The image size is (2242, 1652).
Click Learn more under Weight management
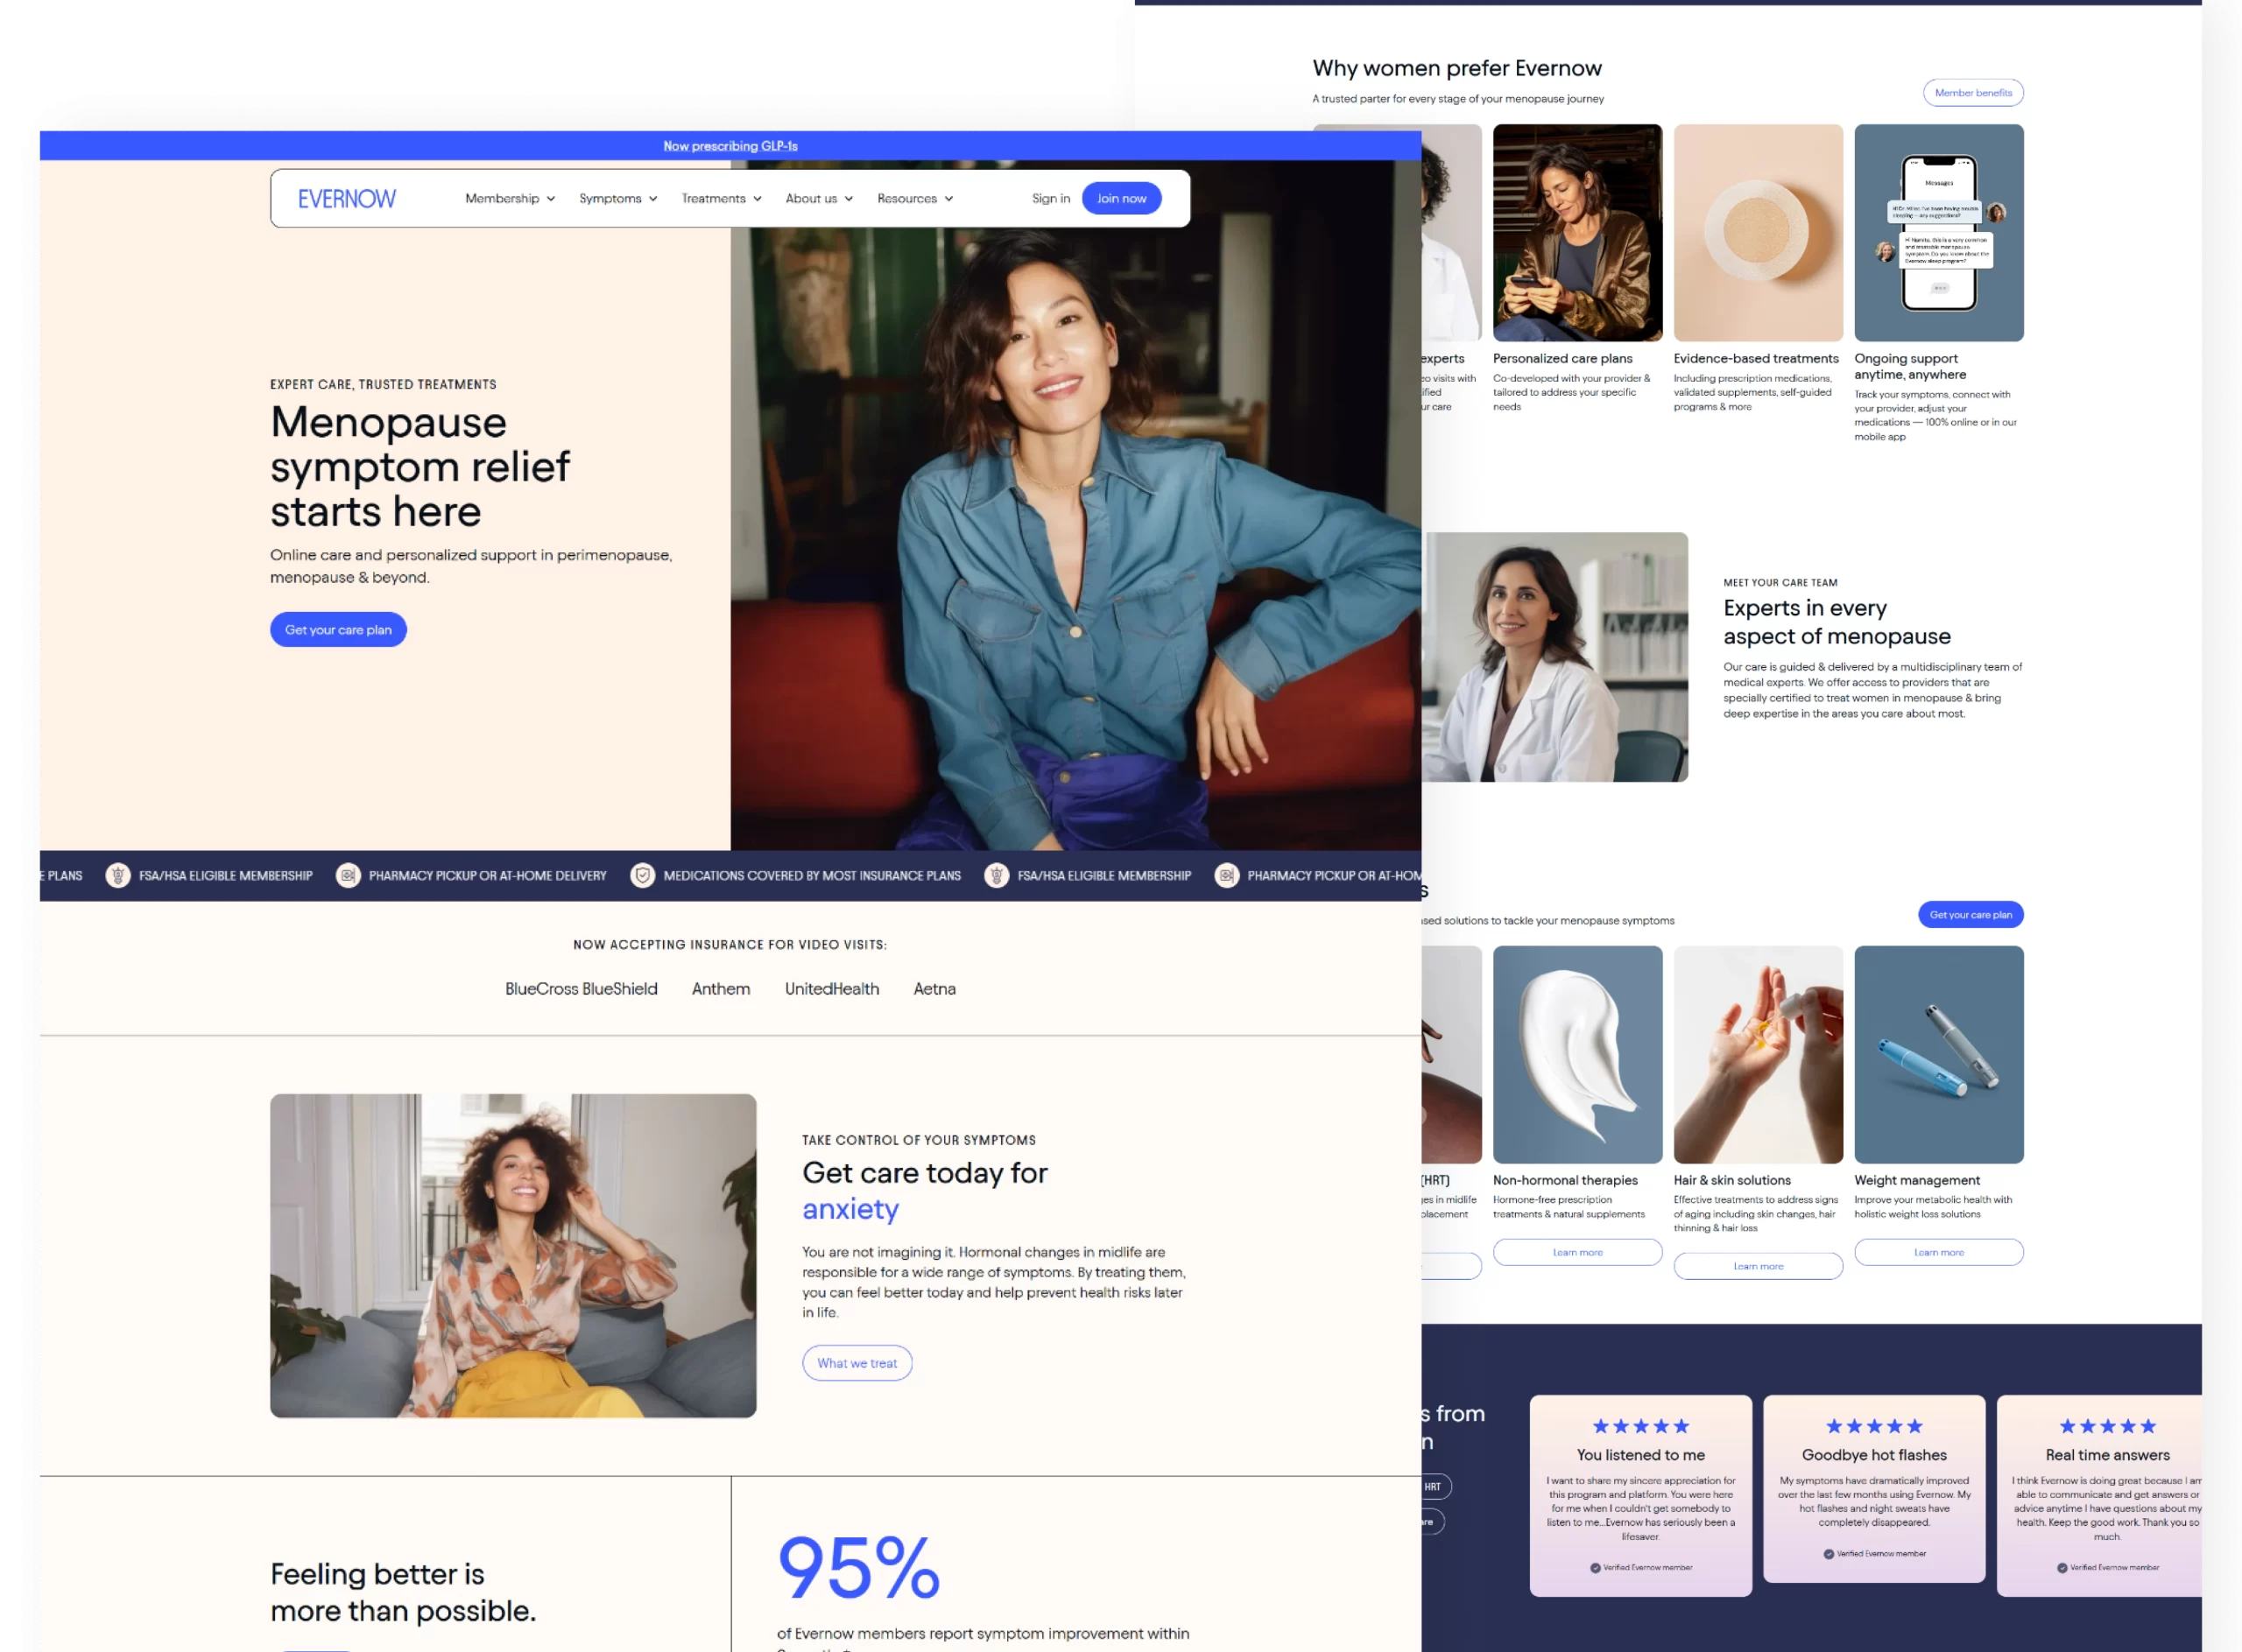[1938, 1252]
